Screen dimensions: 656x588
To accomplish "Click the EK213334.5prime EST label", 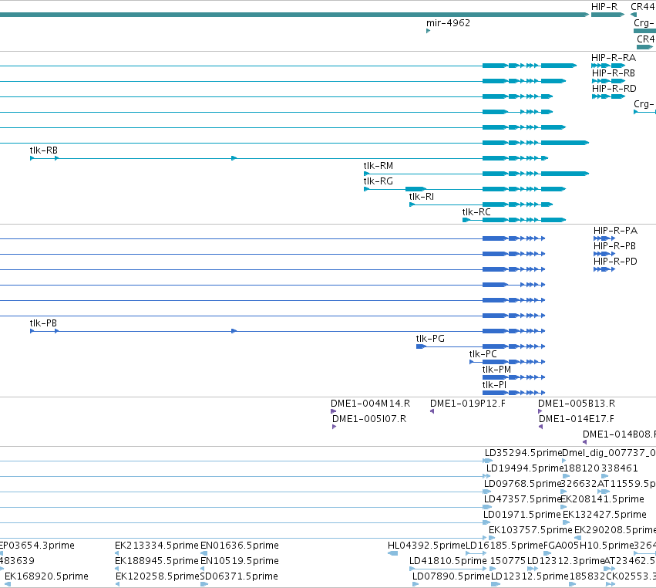I will point(156,546).
